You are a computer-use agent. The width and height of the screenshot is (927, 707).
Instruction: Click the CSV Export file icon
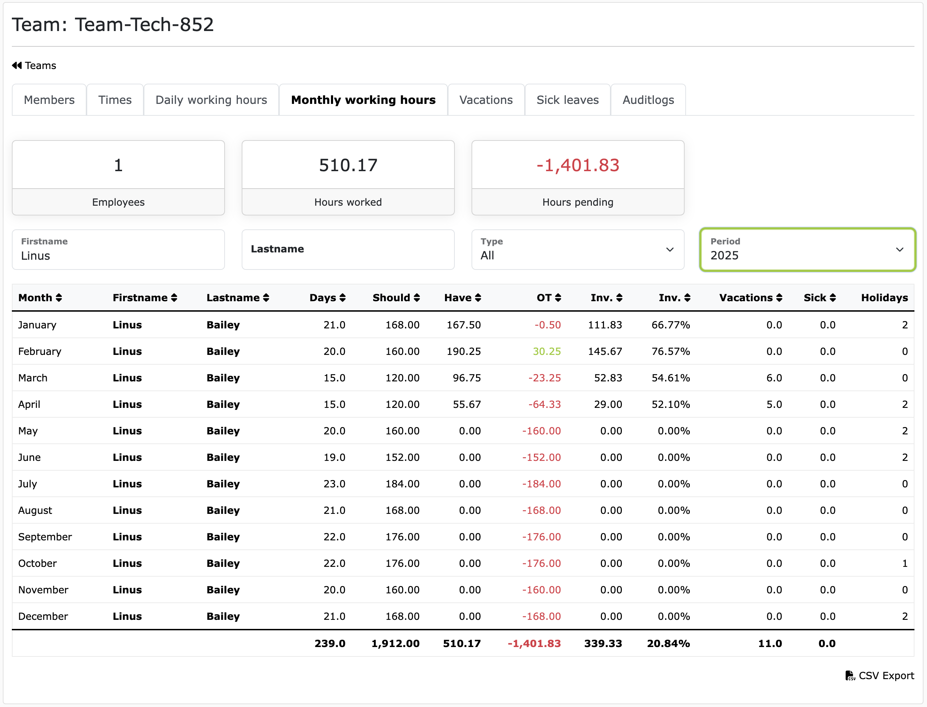click(x=850, y=676)
